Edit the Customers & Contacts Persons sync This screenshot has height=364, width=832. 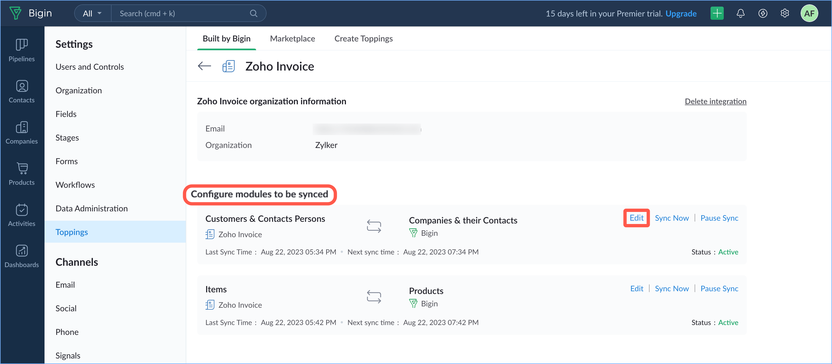[636, 218]
